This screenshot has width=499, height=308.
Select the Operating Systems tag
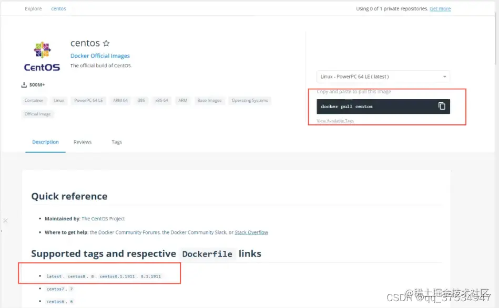(249, 100)
